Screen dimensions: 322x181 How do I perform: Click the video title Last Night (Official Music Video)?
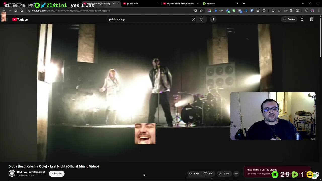(x=54, y=166)
